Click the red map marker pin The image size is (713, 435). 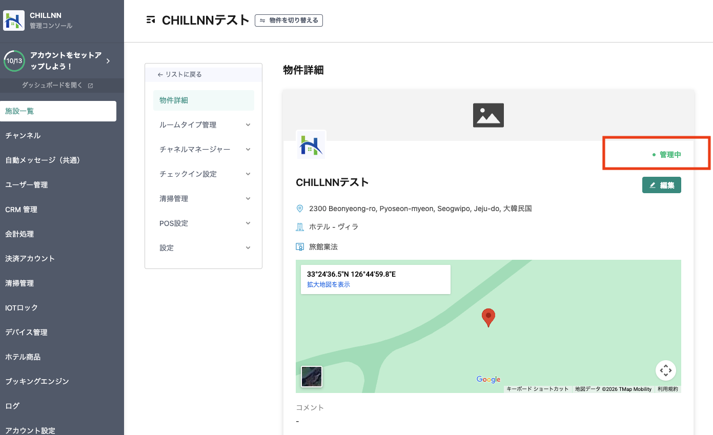pos(488,318)
